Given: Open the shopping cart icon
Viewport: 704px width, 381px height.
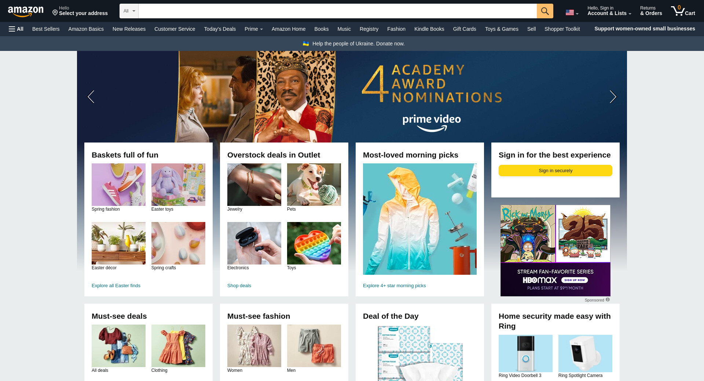Looking at the screenshot, I should 683,11.
